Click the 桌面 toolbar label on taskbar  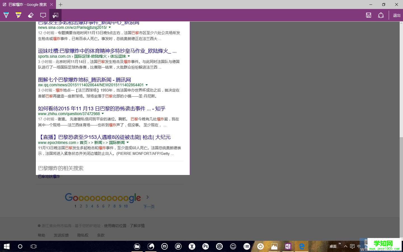click(x=333, y=246)
